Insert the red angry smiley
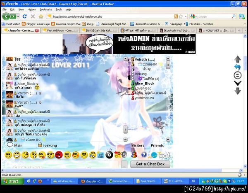This screenshot has width=248, height=193. (59, 155)
